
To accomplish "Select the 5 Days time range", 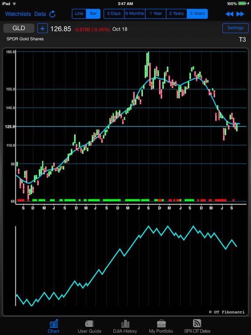I will [x=114, y=14].
